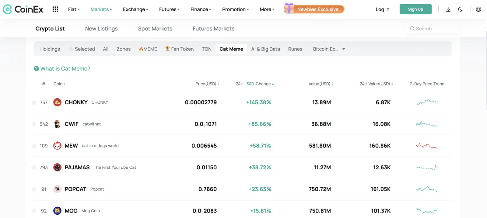The image size is (487, 218).
Task: Open the apps grid menu icon
Action: [x=55, y=9]
